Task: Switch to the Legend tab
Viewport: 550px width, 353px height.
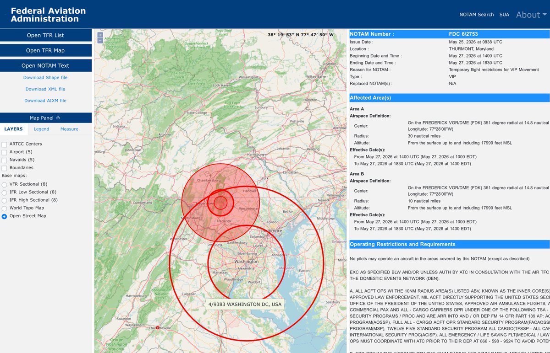Action: click(x=41, y=129)
